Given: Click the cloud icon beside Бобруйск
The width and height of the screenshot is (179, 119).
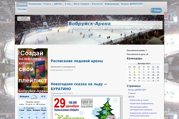Looking at the screenshot, I should pos(34,97).
